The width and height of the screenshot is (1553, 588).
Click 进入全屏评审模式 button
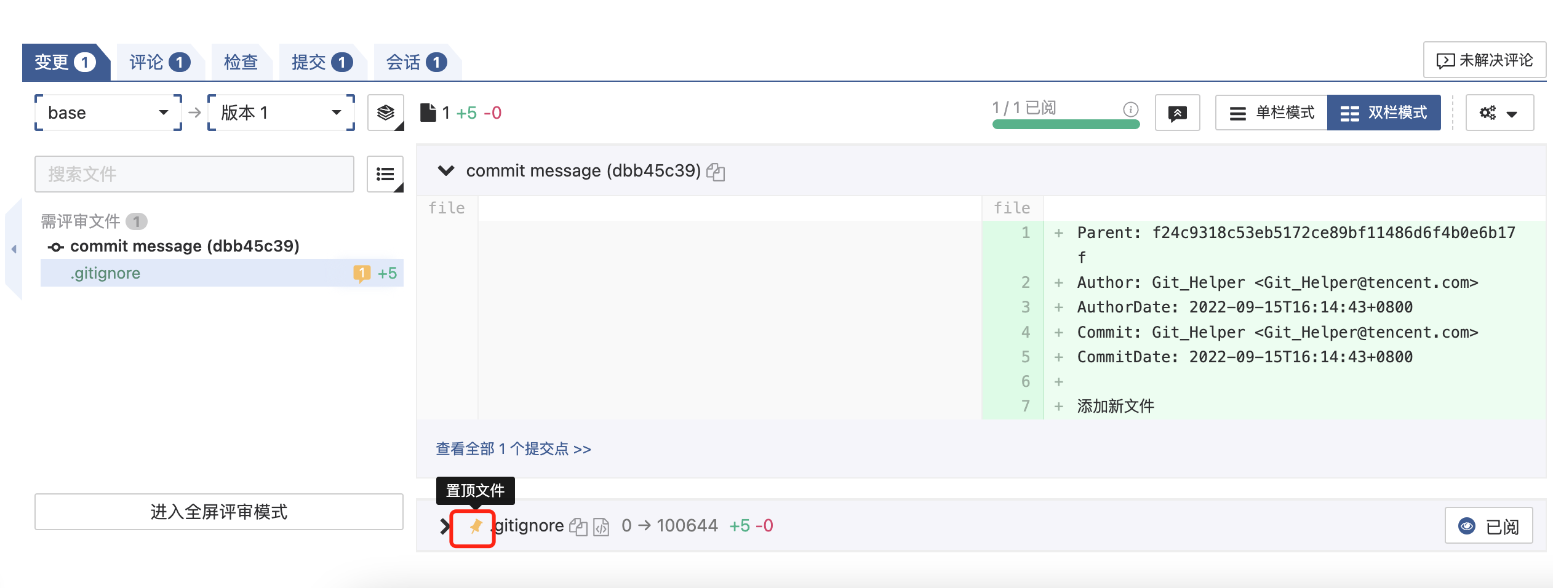click(219, 511)
